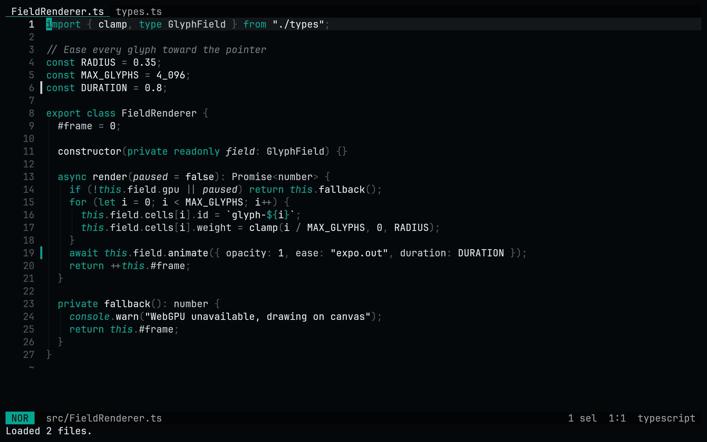The width and height of the screenshot is (707, 442).
Task: Click the for keyword on line 15
Action: tap(78, 202)
